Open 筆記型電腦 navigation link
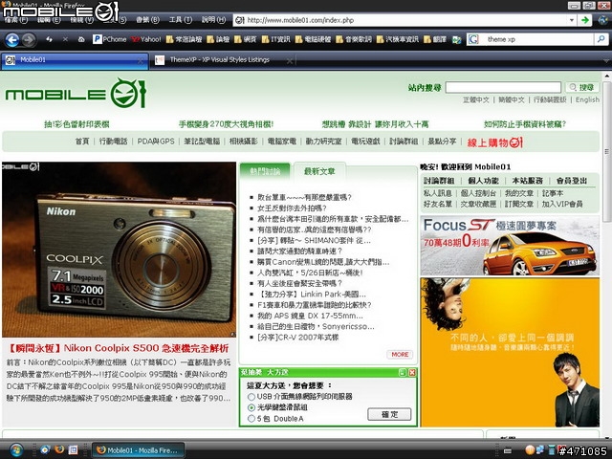This screenshot has height=459, width=612. (202, 142)
